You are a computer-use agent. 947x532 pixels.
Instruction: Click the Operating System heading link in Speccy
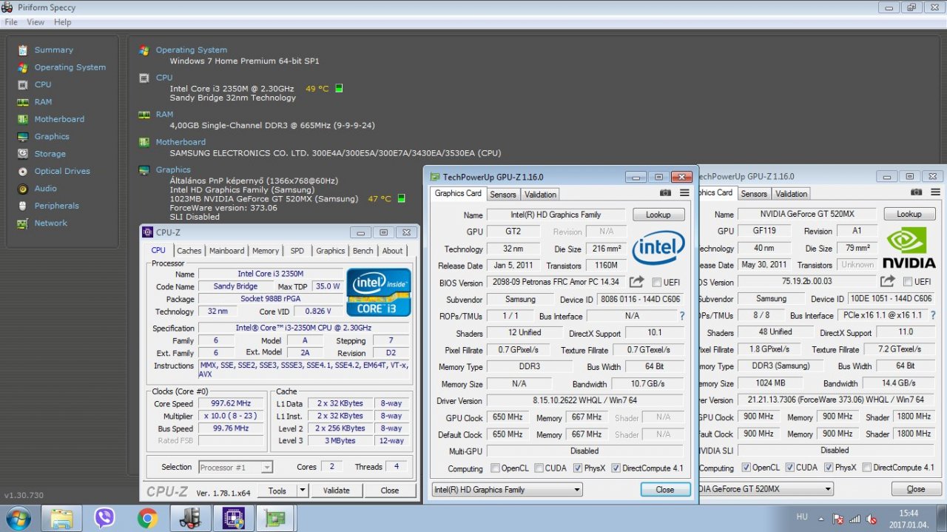[x=192, y=50]
